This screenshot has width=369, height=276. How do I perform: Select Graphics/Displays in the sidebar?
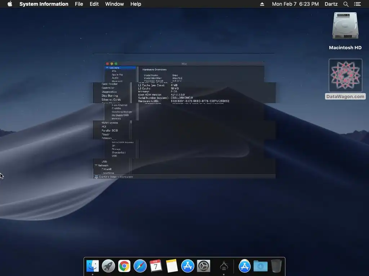[x=122, y=112]
